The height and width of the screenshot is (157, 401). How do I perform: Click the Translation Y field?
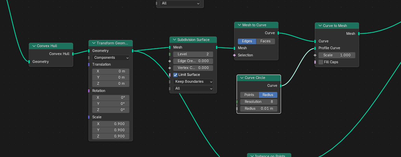(110, 78)
